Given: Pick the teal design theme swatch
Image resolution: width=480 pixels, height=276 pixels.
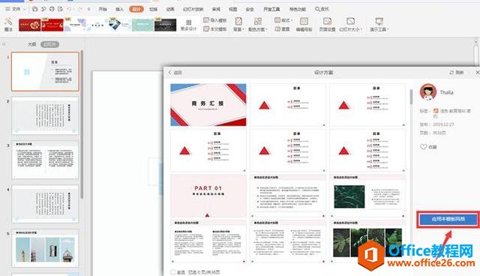Looking at the screenshot, I should [x=142, y=25].
